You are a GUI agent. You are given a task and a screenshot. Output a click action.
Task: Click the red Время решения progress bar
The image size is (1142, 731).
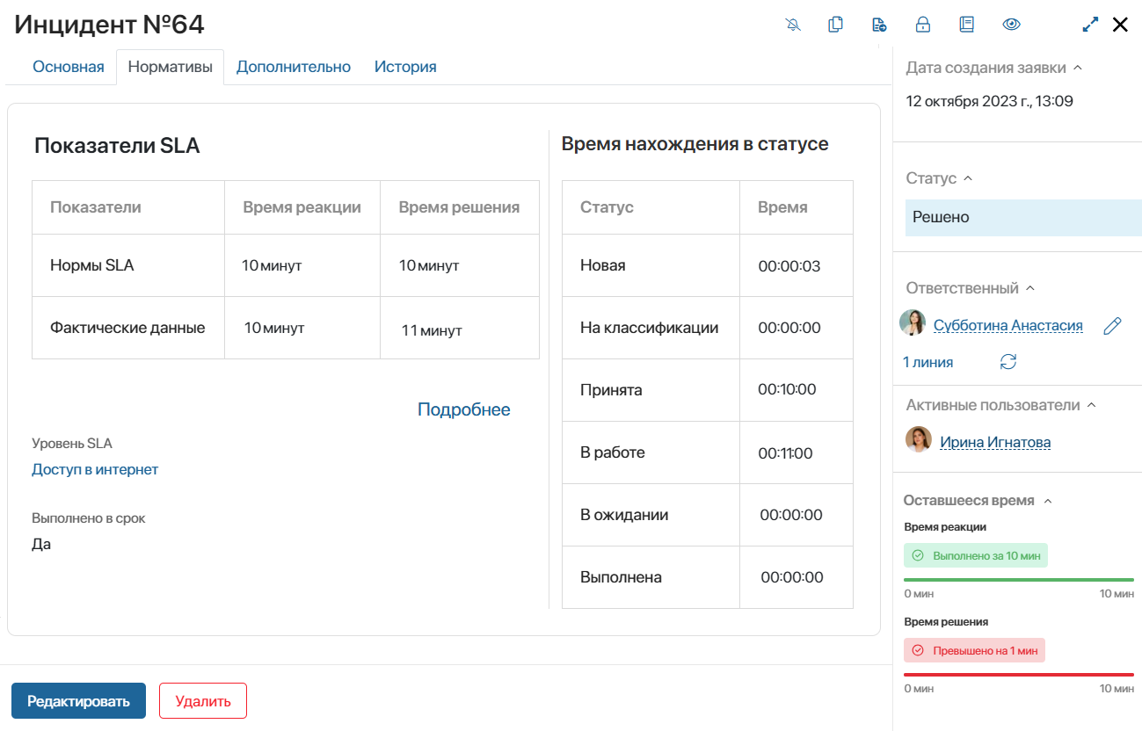tap(1019, 675)
